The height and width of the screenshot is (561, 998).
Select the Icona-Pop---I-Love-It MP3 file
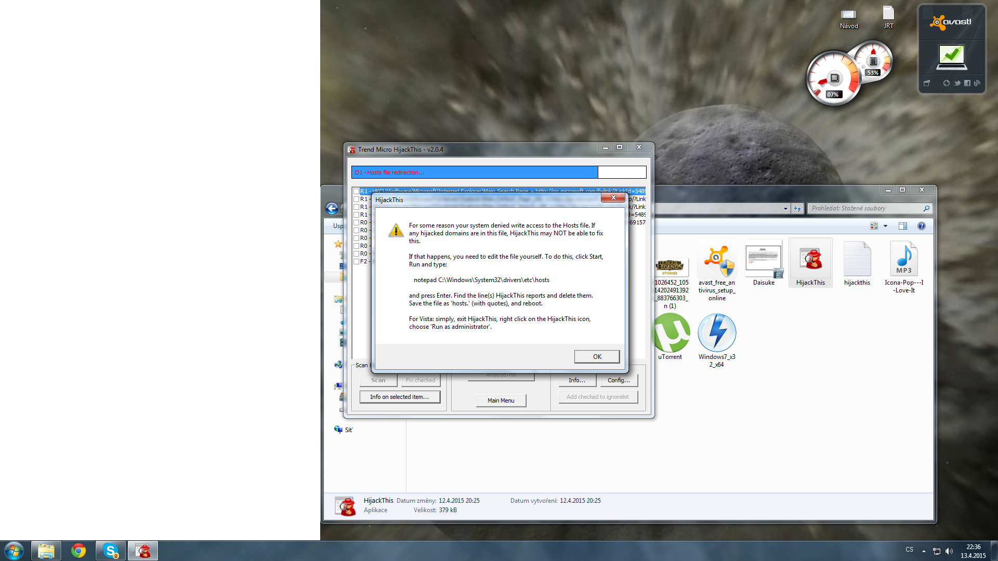pyautogui.click(x=904, y=267)
